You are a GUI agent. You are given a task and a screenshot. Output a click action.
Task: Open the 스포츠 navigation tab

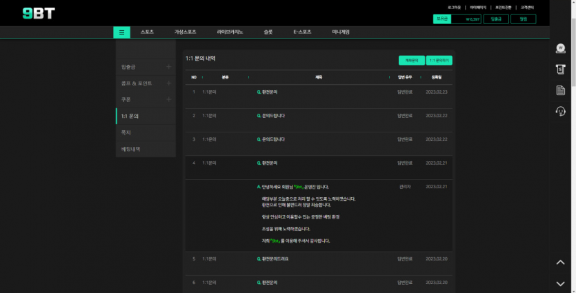point(146,32)
